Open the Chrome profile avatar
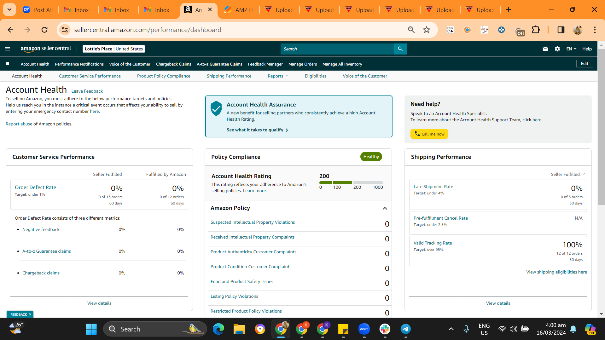Screen dimensions: 605x340 click(578, 30)
